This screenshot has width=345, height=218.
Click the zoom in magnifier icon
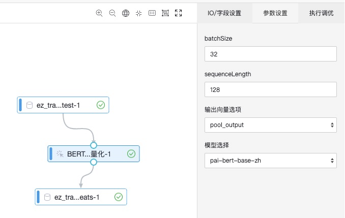[99, 13]
